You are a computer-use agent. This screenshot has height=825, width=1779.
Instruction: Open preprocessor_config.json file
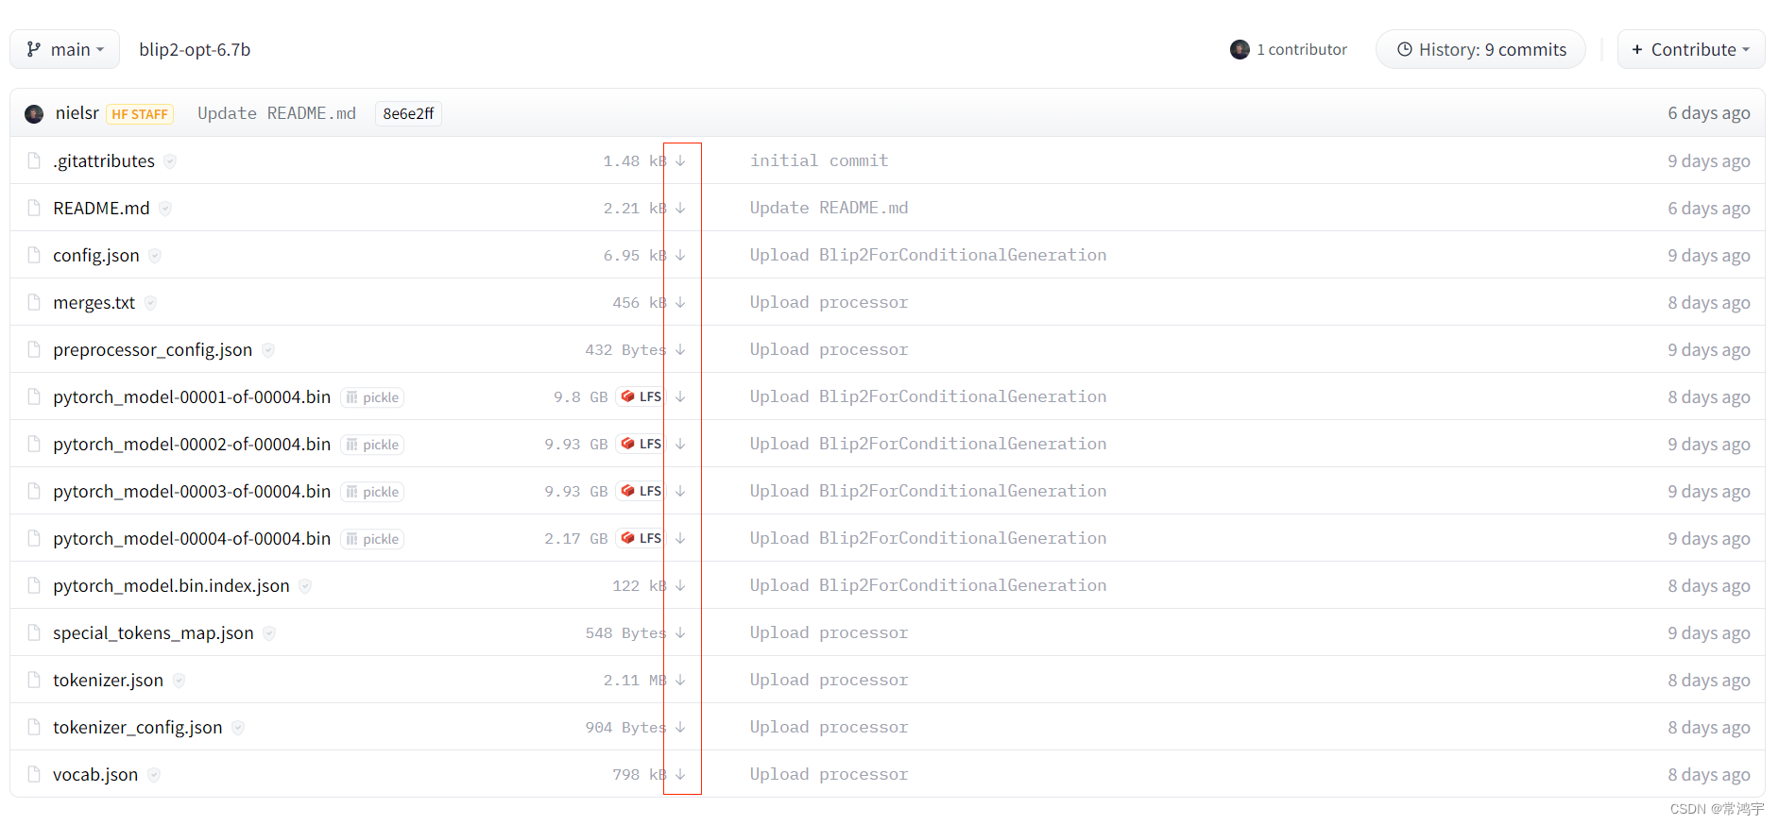coord(153,350)
